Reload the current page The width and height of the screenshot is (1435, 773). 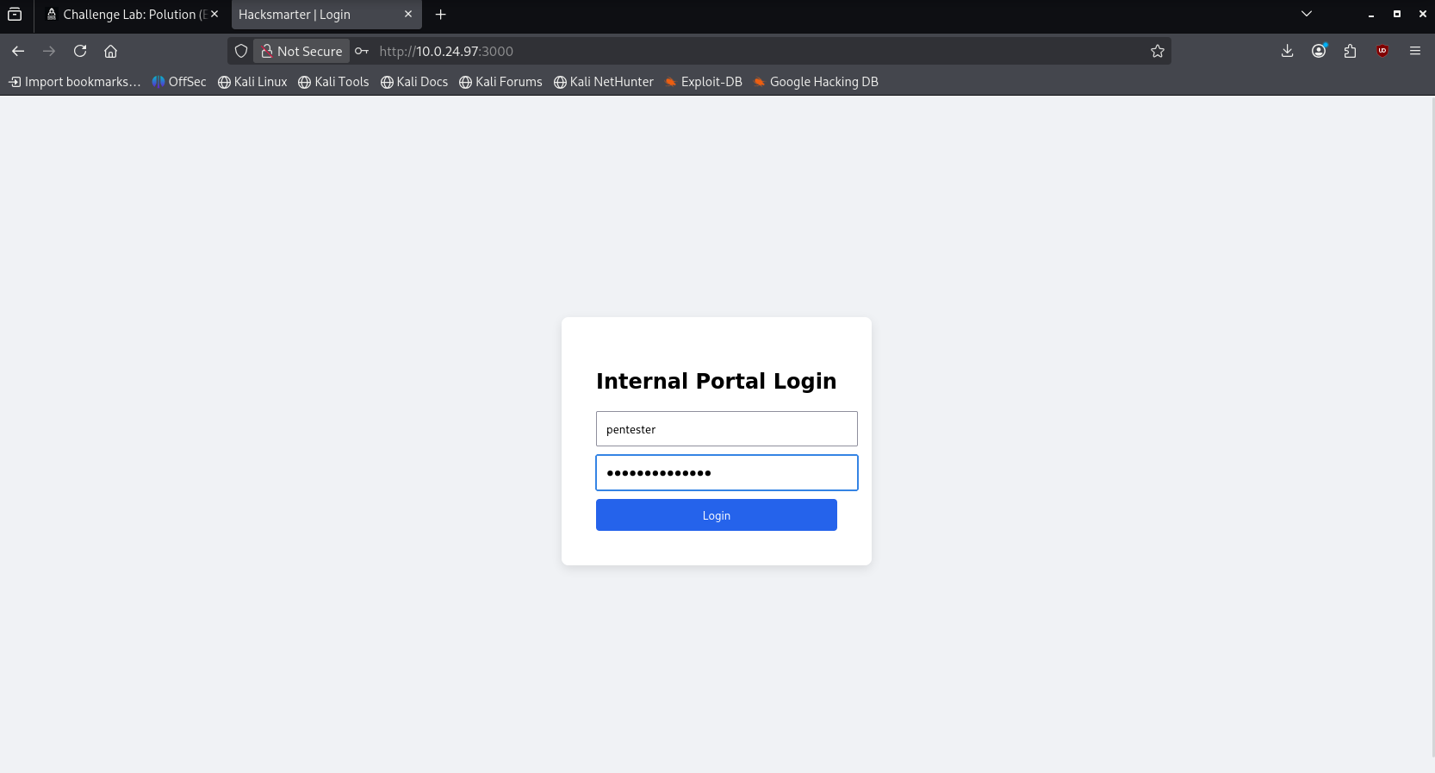pos(80,51)
